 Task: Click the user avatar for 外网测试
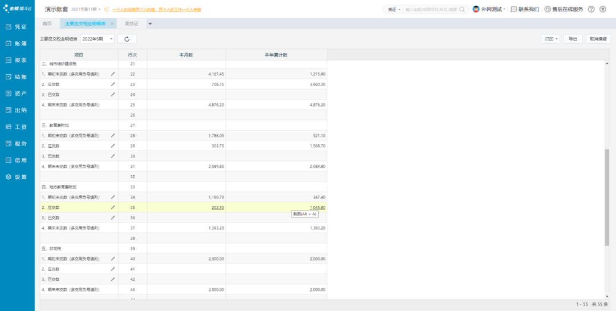(476, 9)
